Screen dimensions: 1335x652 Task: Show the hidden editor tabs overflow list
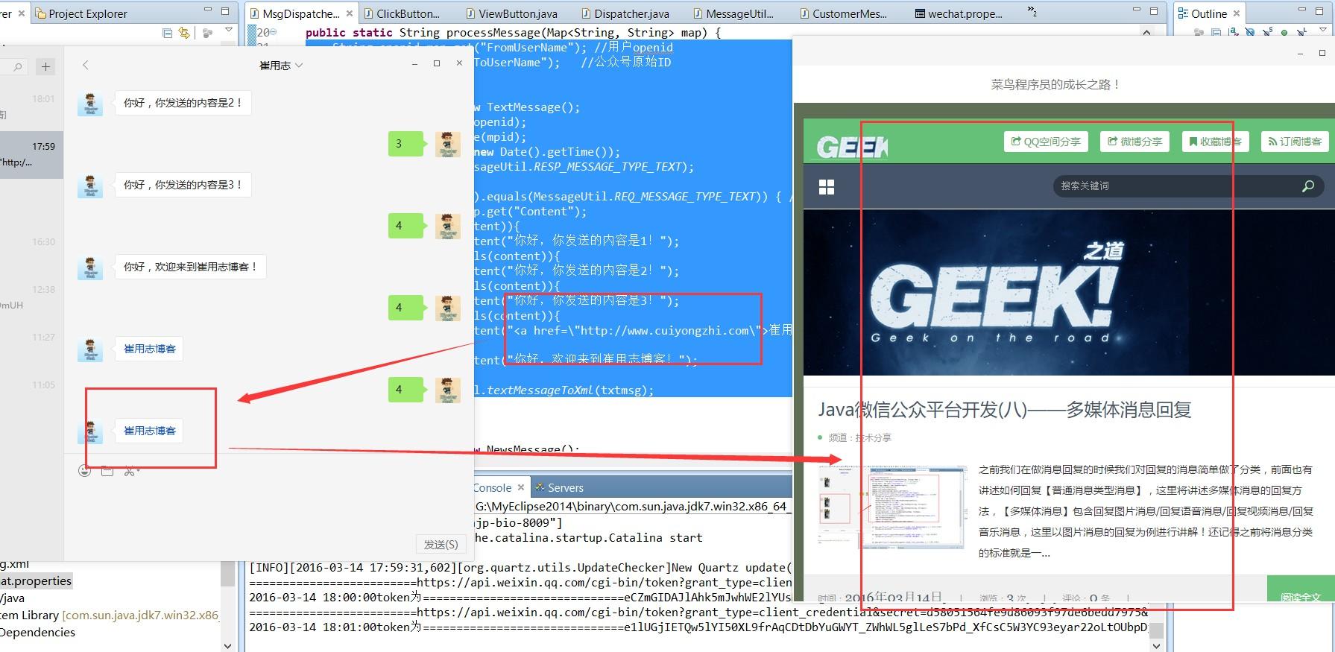(x=1032, y=12)
